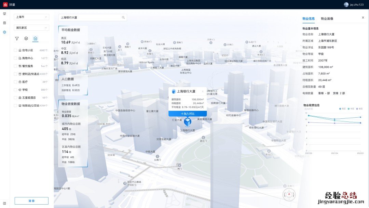
Task: Check the 学校 checkbox
Action: coord(15,90)
